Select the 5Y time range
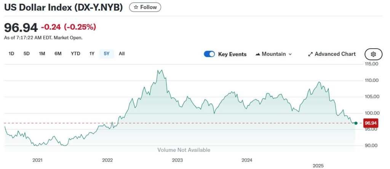Screen dimensions: 390x169 [107, 54]
